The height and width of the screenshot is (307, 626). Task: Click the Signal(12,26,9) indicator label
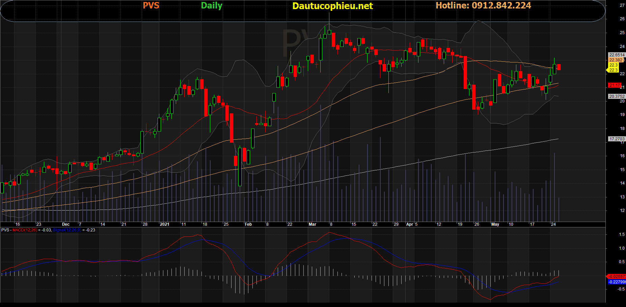(67, 230)
